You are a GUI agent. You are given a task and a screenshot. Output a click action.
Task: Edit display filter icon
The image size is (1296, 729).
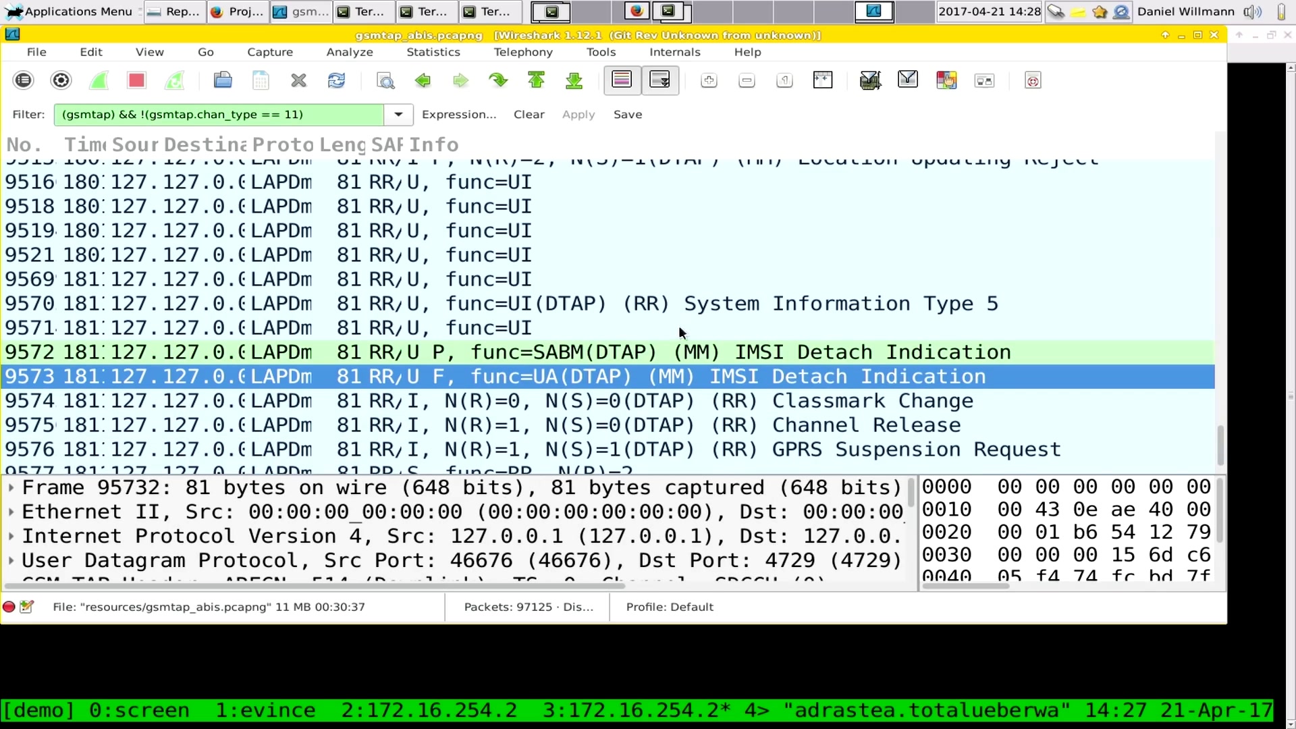[x=908, y=81]
